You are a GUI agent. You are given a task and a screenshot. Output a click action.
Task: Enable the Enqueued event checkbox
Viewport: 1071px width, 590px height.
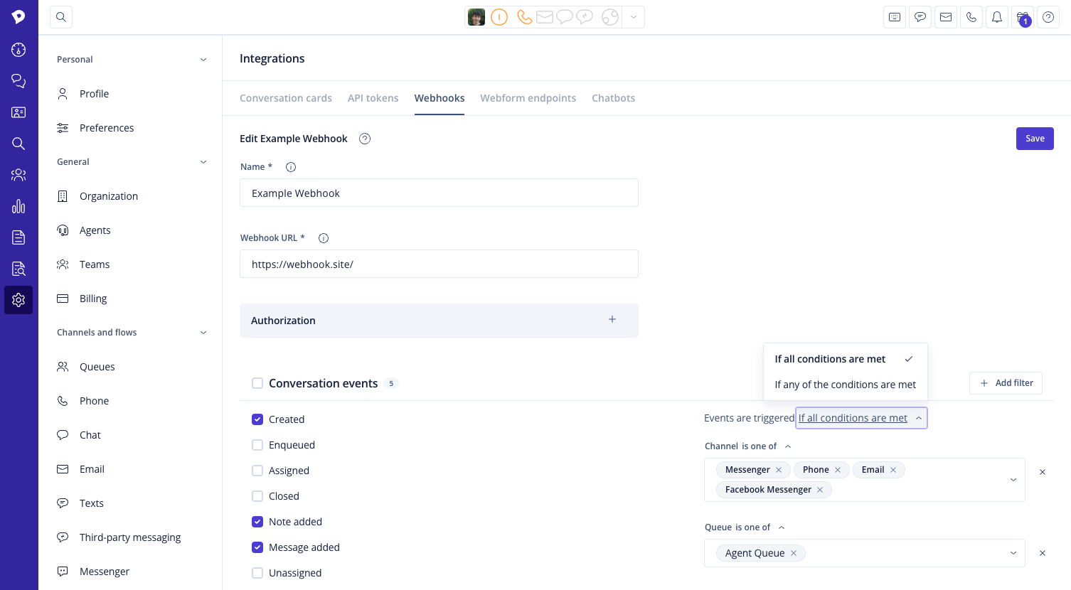click(257, 445)
